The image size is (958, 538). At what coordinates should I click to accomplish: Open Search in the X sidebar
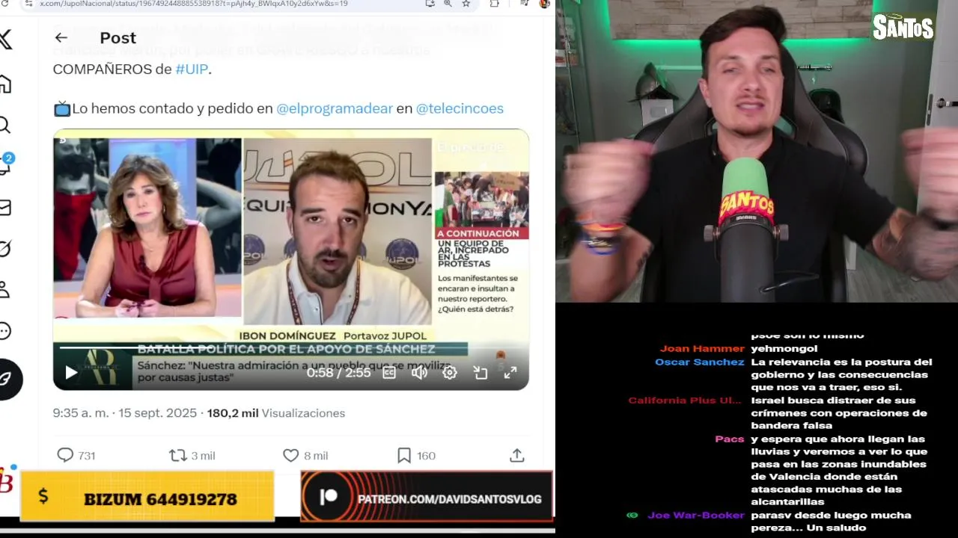4,125
